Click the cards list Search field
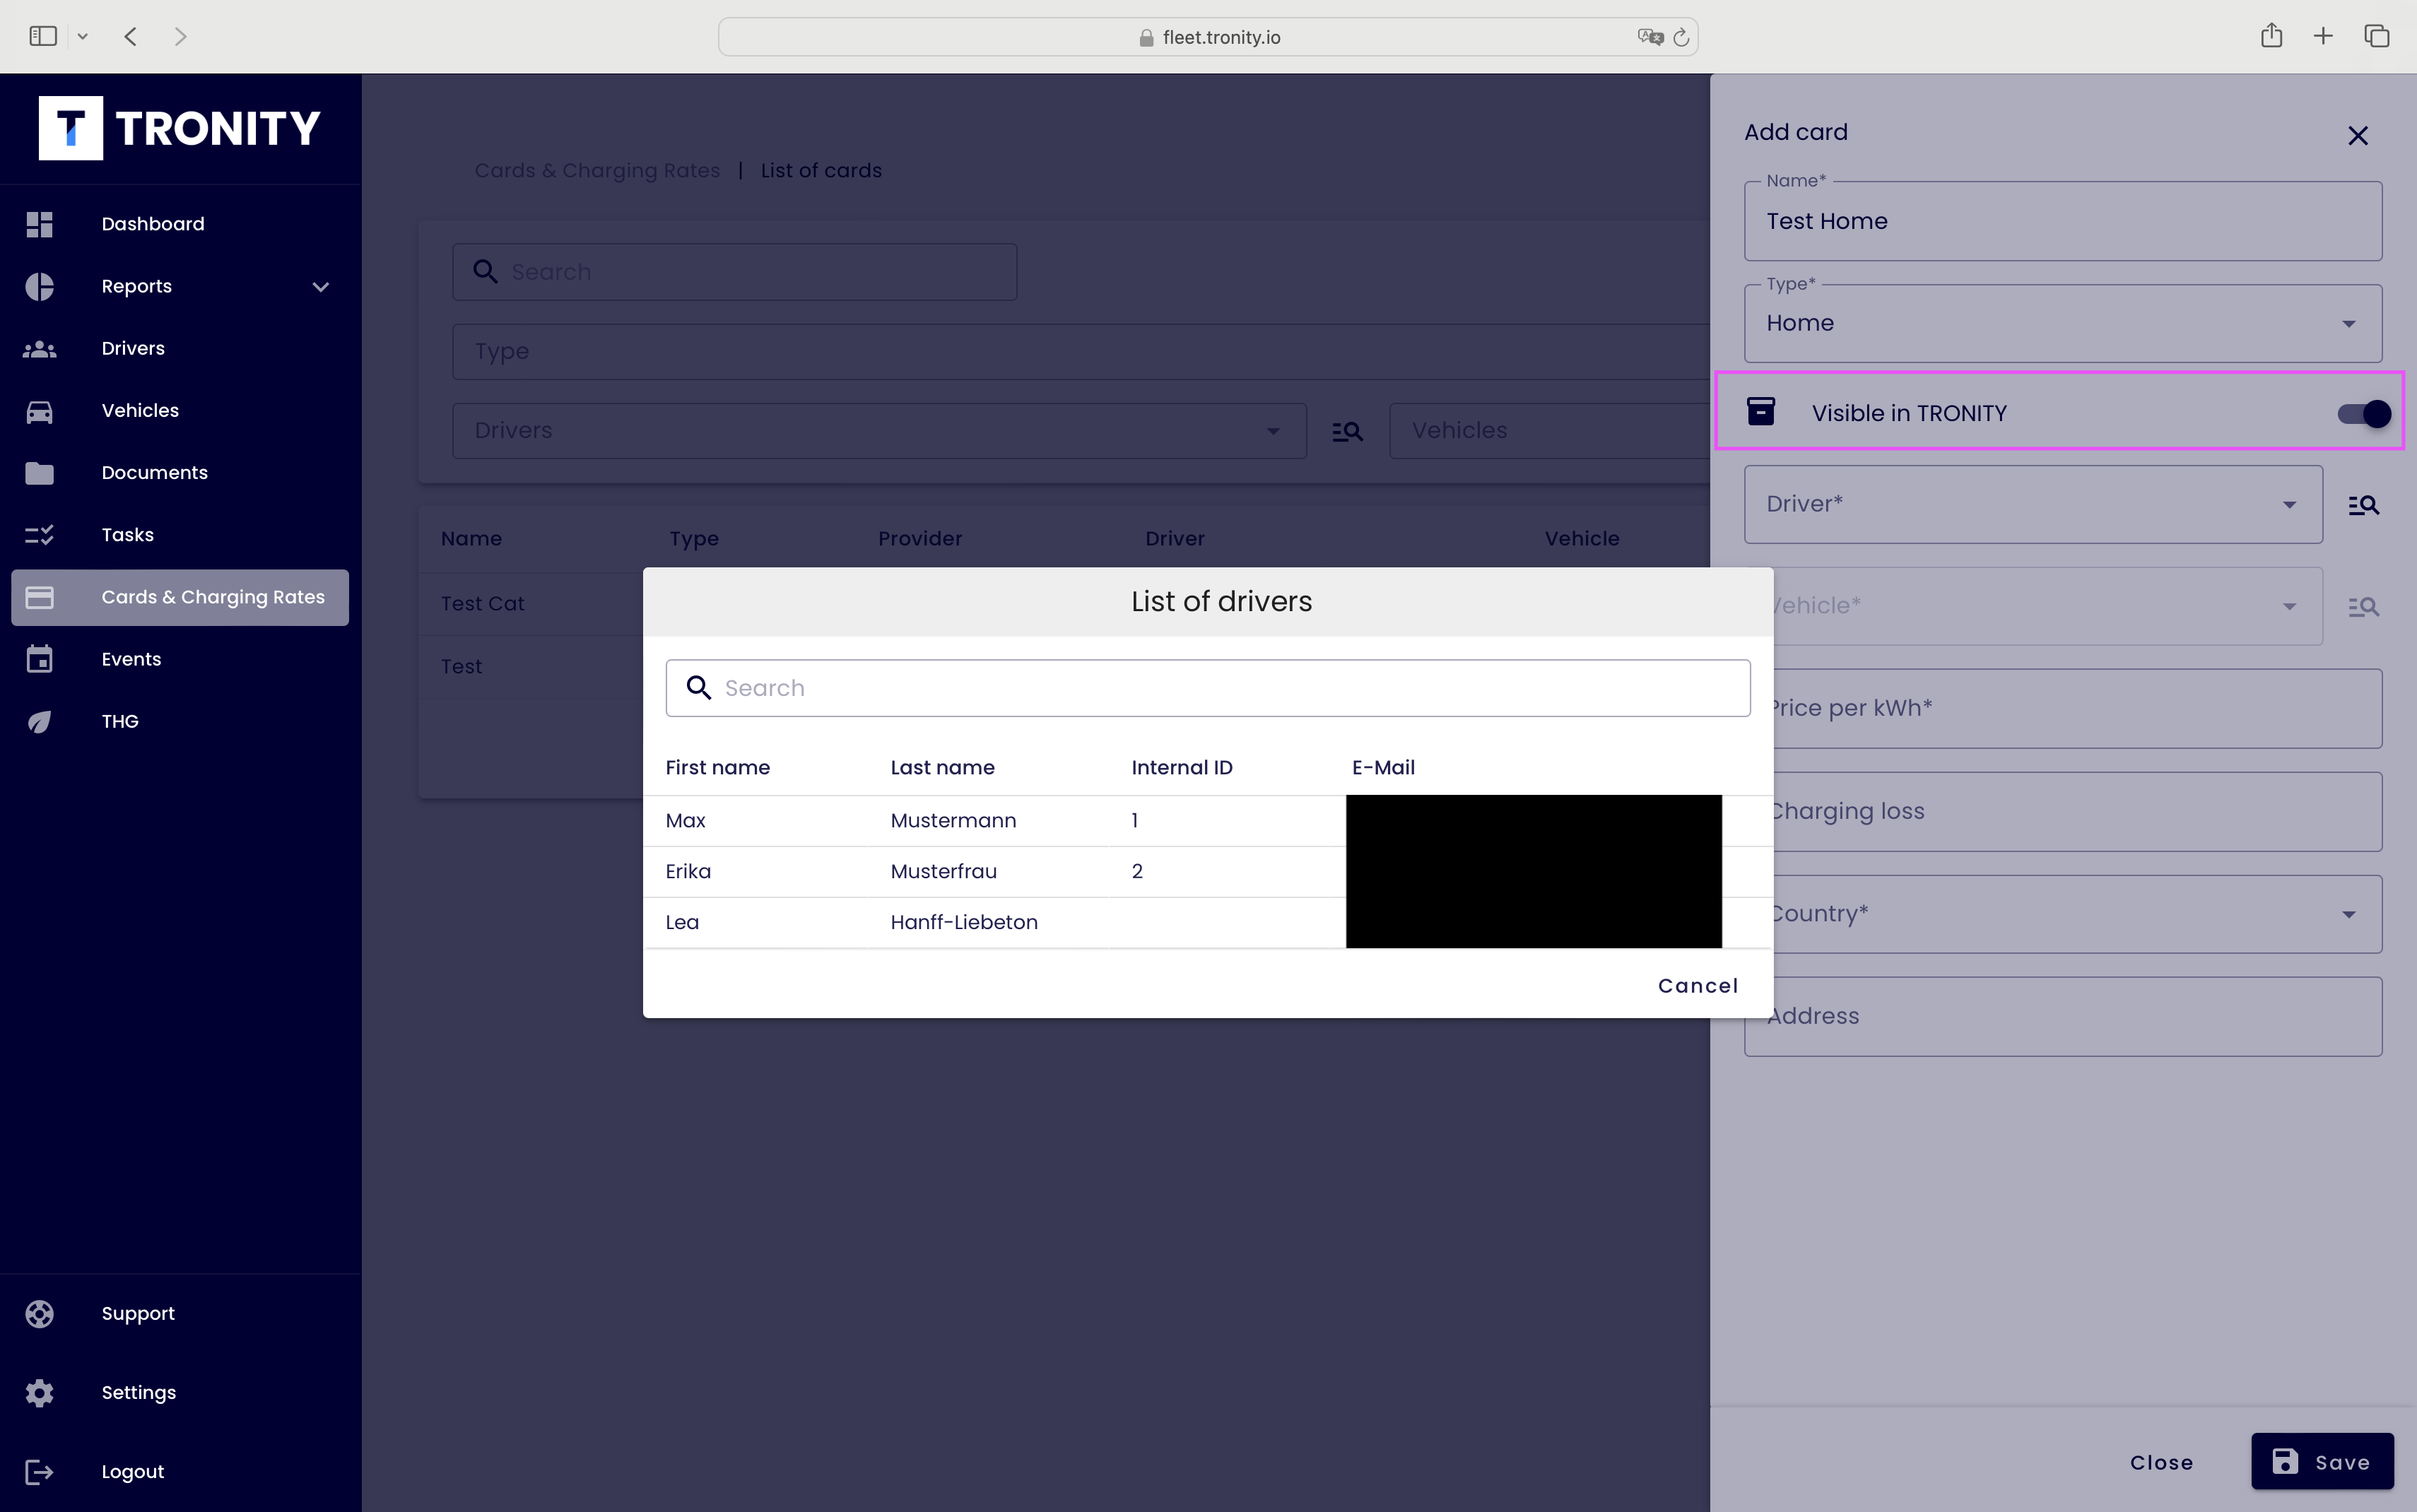This screenshot has width=2417, height=1512. (735, 272)
